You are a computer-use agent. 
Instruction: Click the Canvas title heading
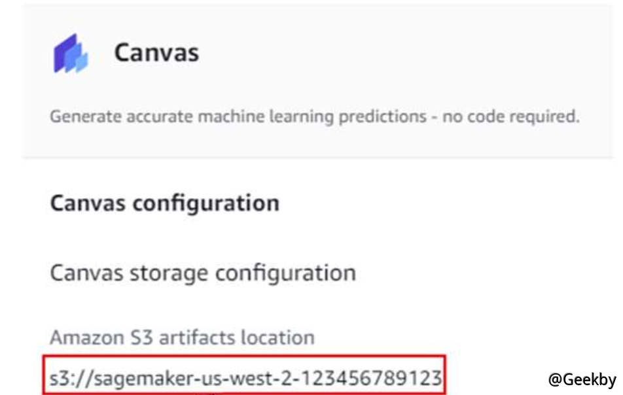[156, 53]
